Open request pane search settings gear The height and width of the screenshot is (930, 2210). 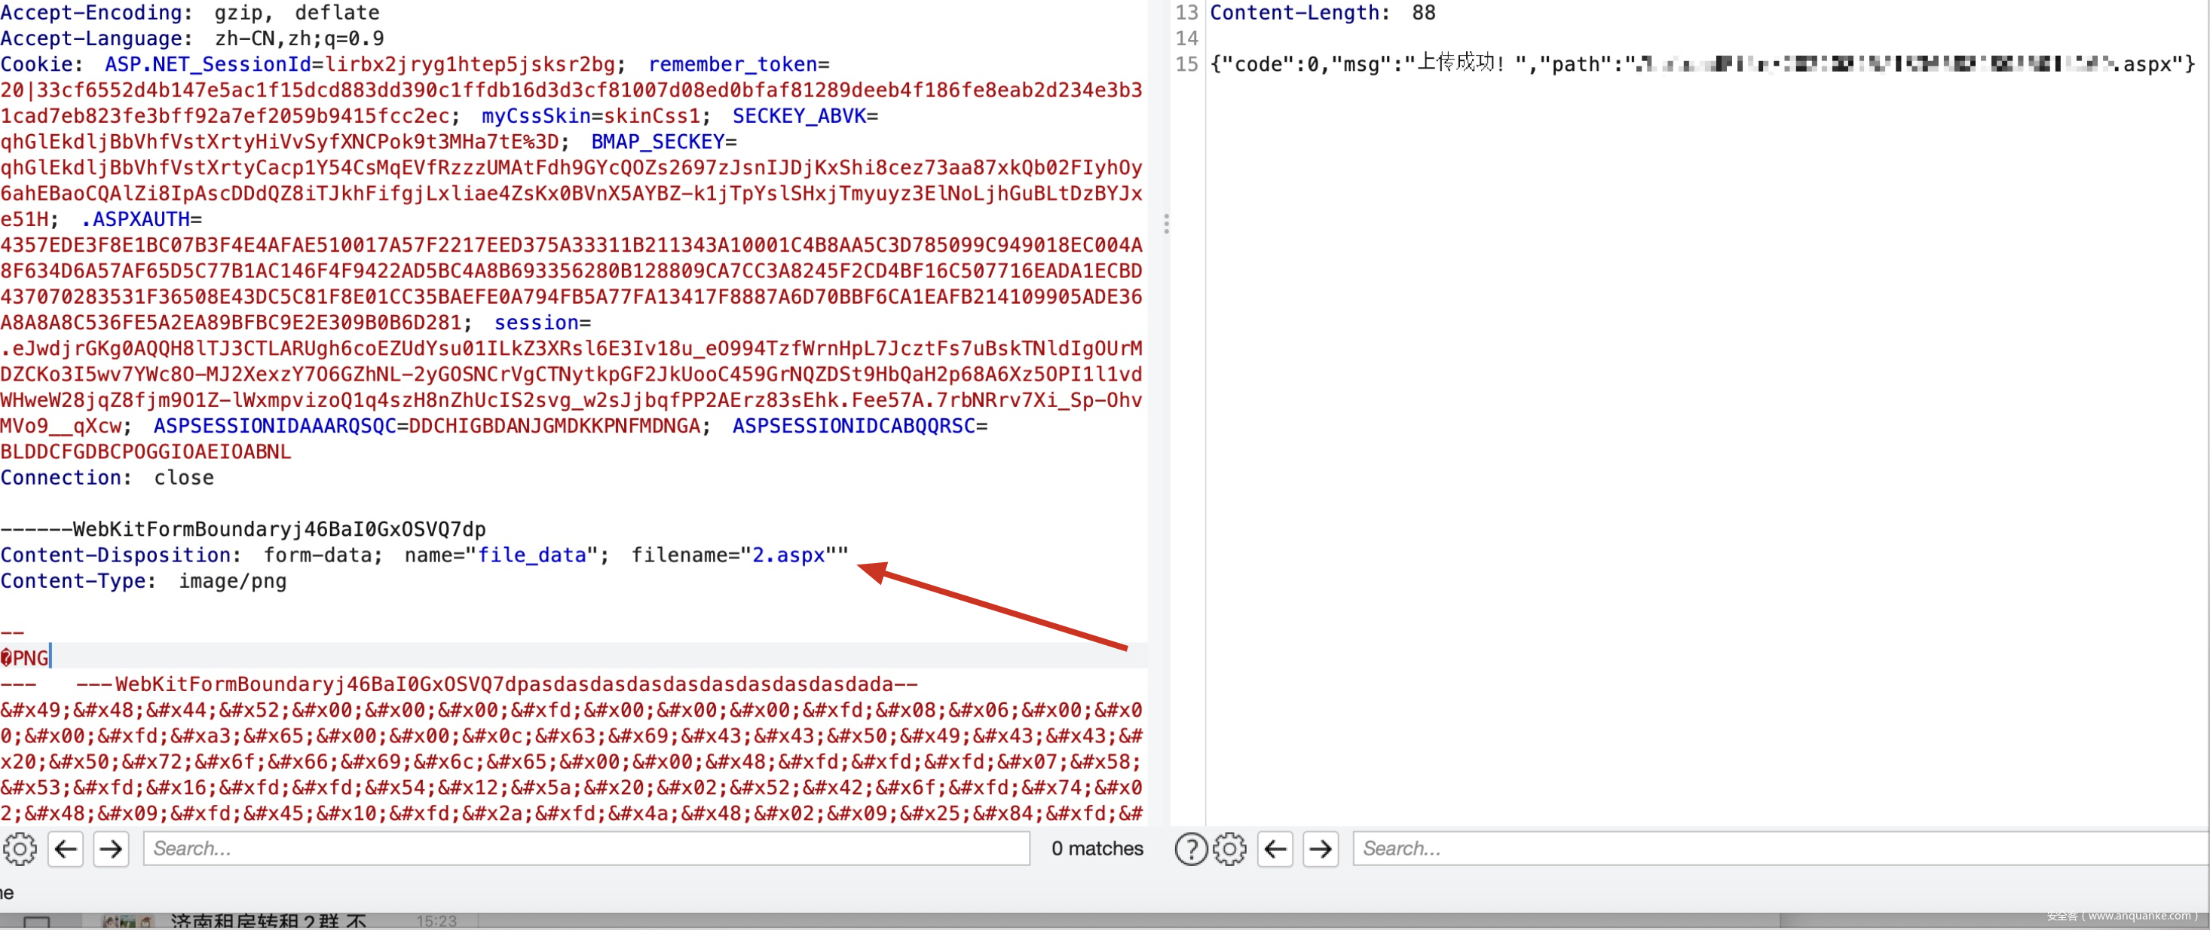coord(19,849)
